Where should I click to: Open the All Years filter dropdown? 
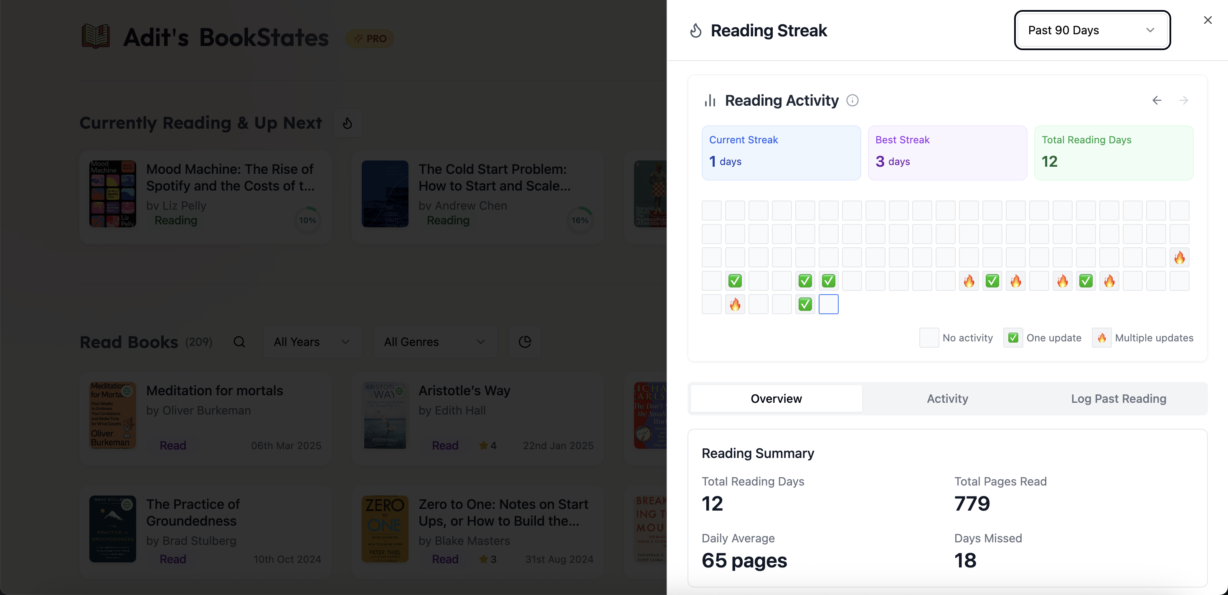click(x=312, y=342)
